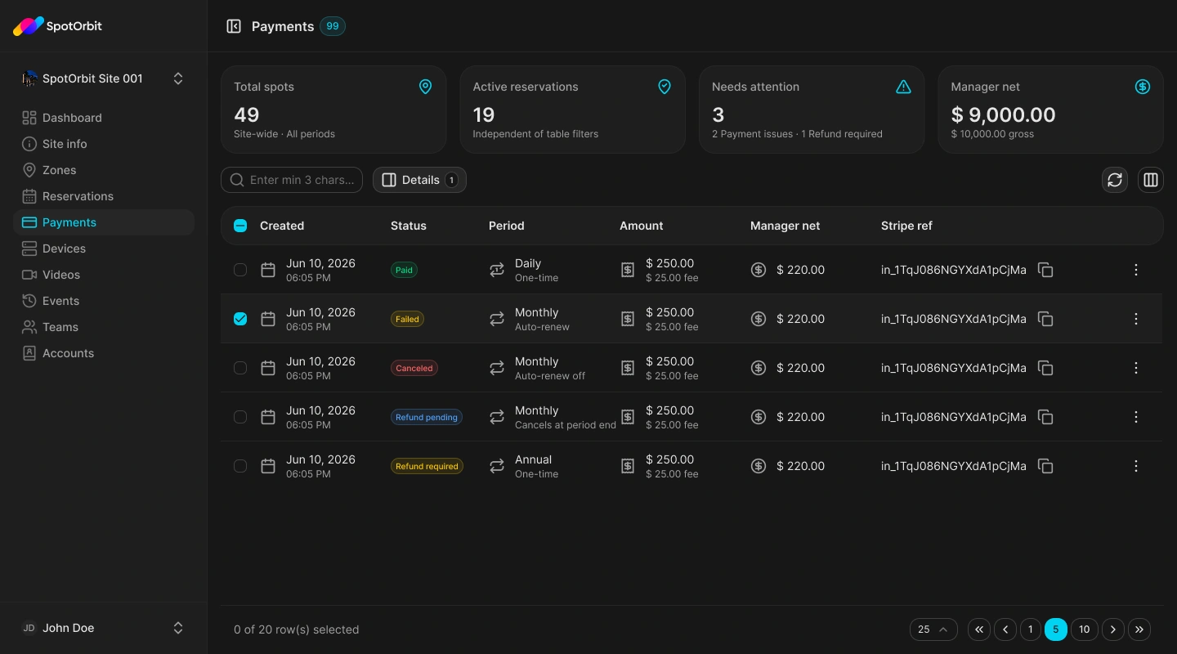Click the Refund required status badge
1177x654 pixels.
(427, 466)
